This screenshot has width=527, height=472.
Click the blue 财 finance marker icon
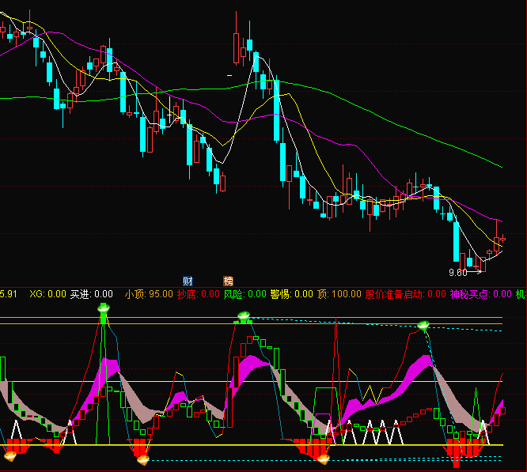pos(188,281)
